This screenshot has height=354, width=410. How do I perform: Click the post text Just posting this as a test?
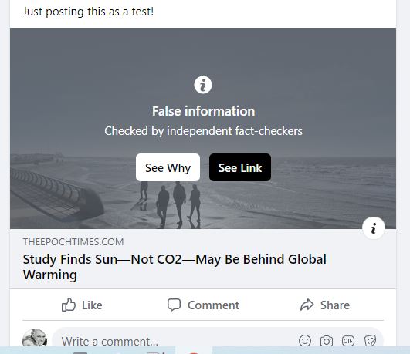click(x=88, y=12)
